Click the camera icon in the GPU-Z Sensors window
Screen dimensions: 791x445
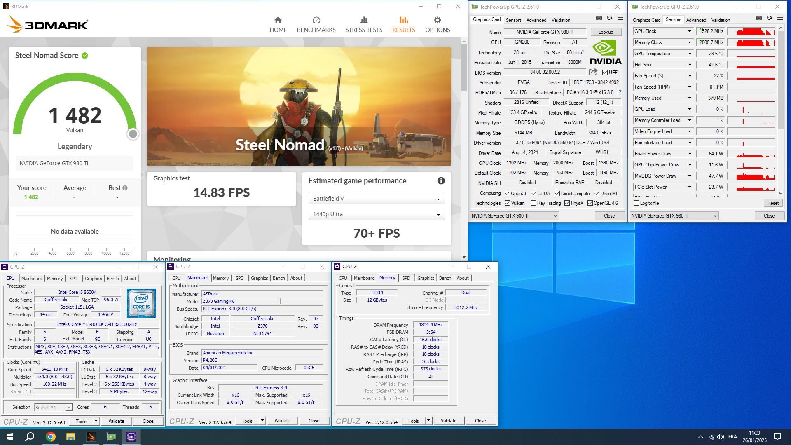point(759,18)
